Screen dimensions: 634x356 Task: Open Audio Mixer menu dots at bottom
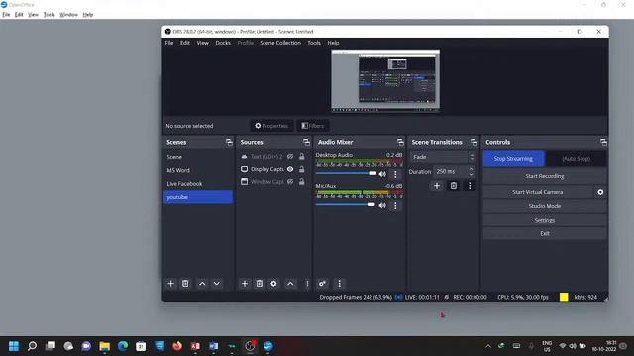pyautogui.click(x=339, y=284)
